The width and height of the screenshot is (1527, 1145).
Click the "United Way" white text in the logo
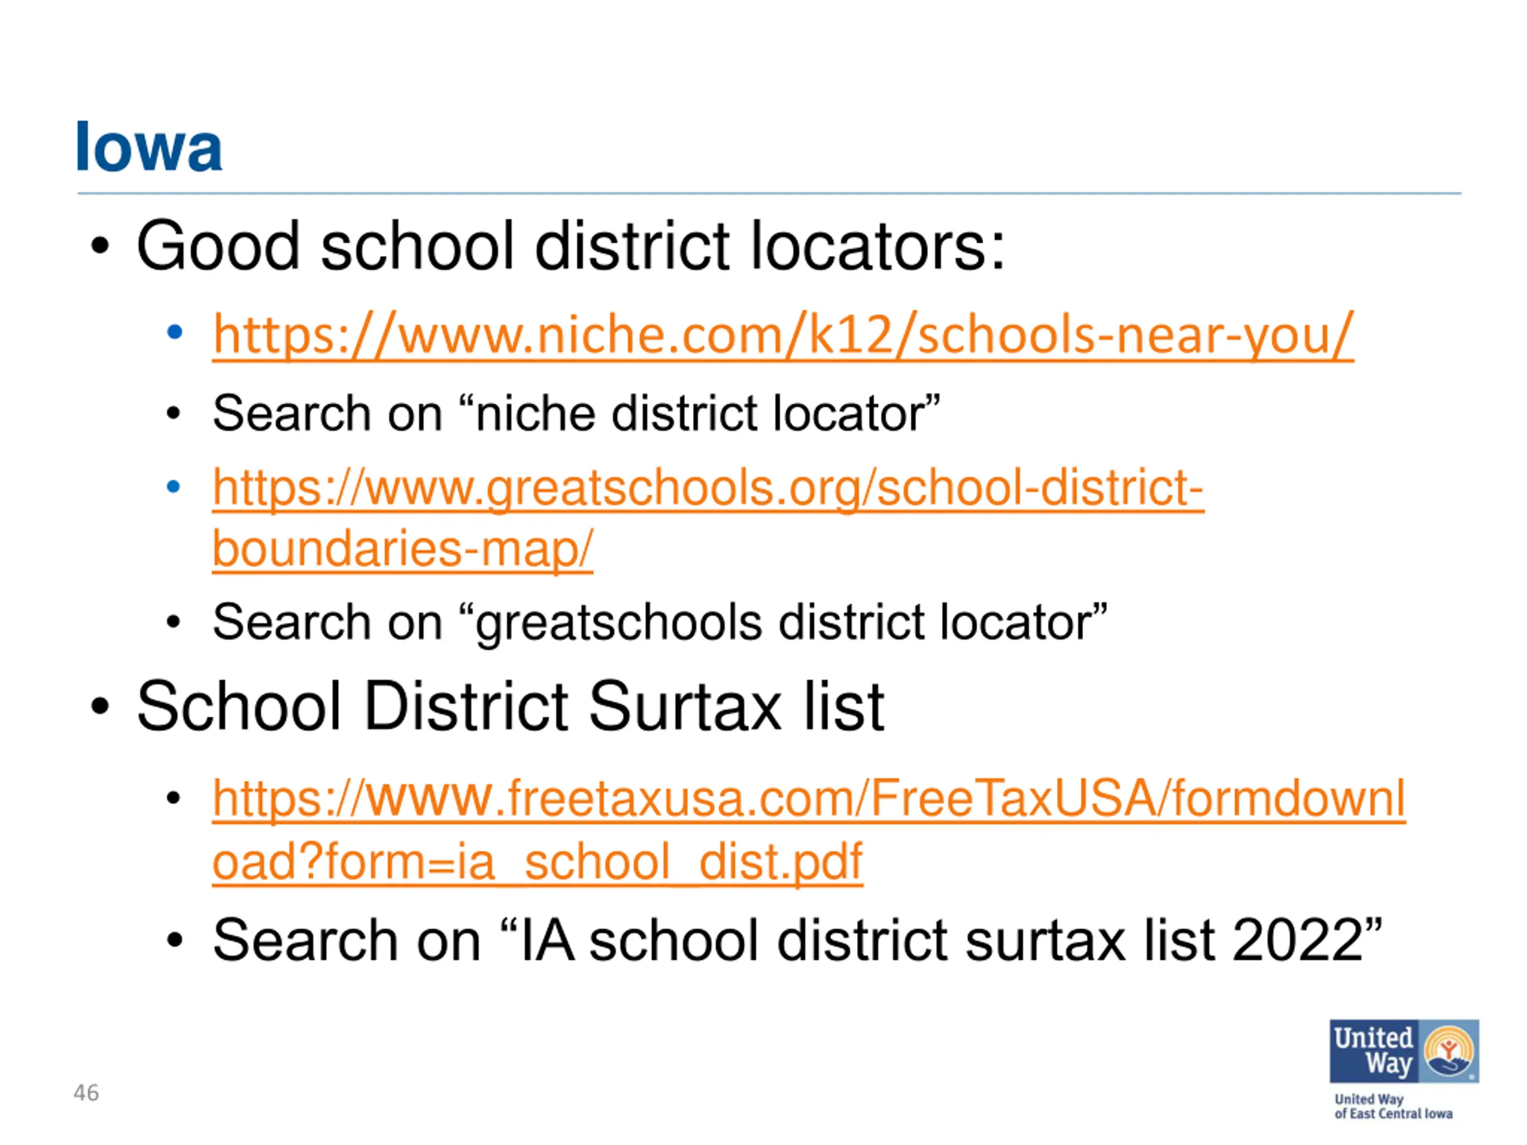[1374, 1051]
